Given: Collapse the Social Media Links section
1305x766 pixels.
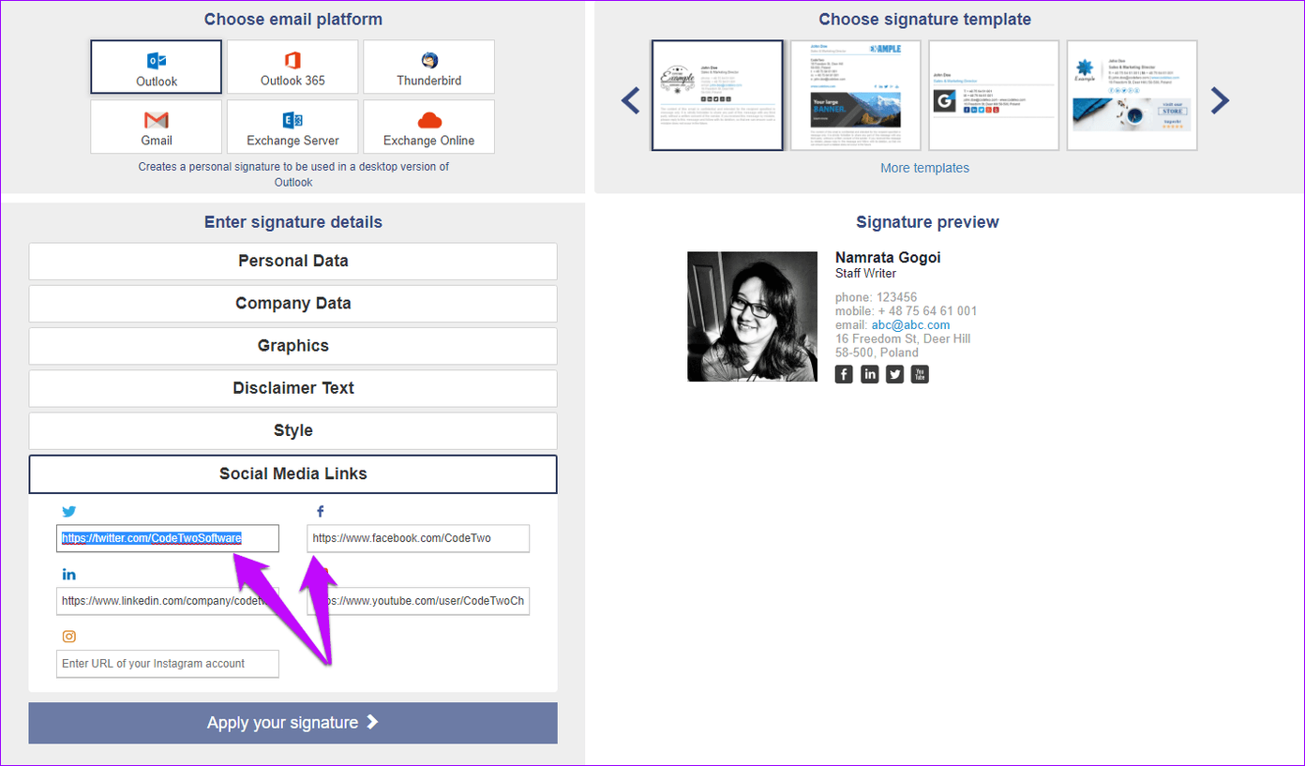Looking at the screenshot, I should (x=292, y=474).
